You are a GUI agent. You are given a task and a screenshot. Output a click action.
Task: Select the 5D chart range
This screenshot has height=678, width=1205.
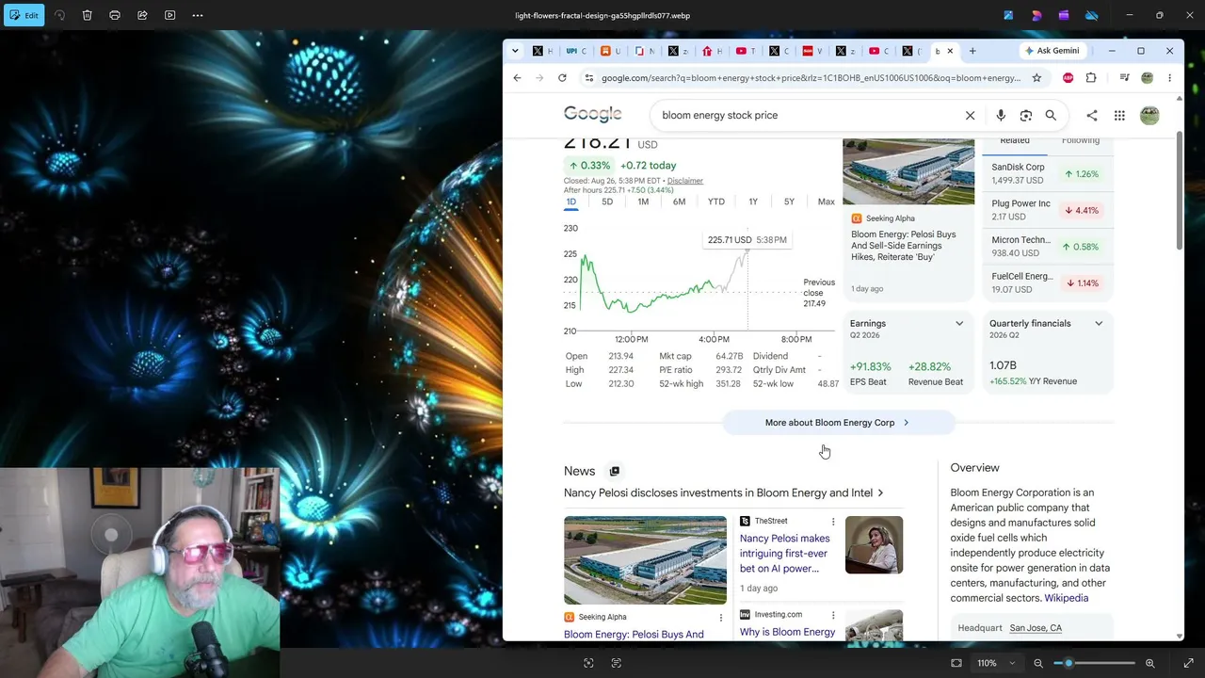tap(607, 202)
